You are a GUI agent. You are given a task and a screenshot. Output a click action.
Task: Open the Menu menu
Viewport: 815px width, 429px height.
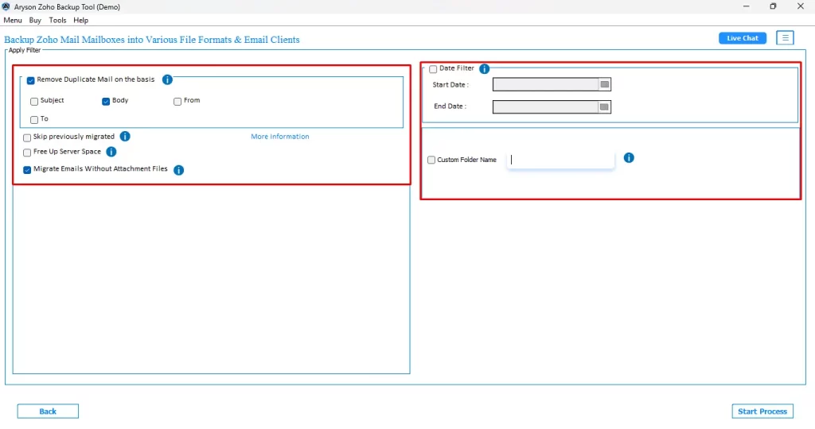pyautogui.click(x=13, y=20)
